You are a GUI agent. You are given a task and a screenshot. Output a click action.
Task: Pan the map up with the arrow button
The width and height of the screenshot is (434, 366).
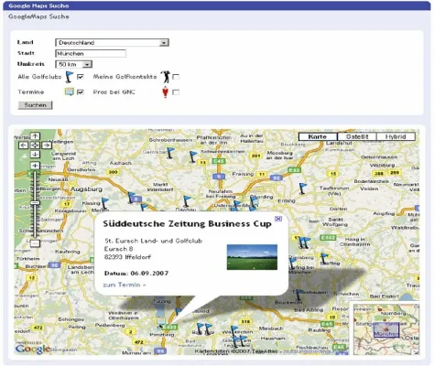(35, 136)
